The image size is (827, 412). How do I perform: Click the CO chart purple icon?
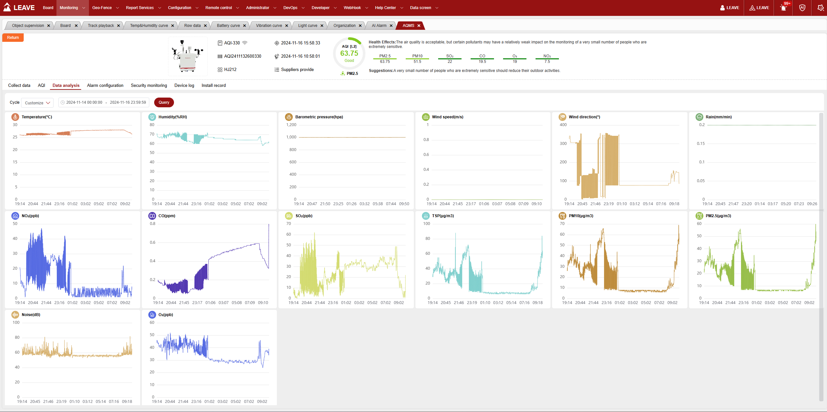coord(152,216)
